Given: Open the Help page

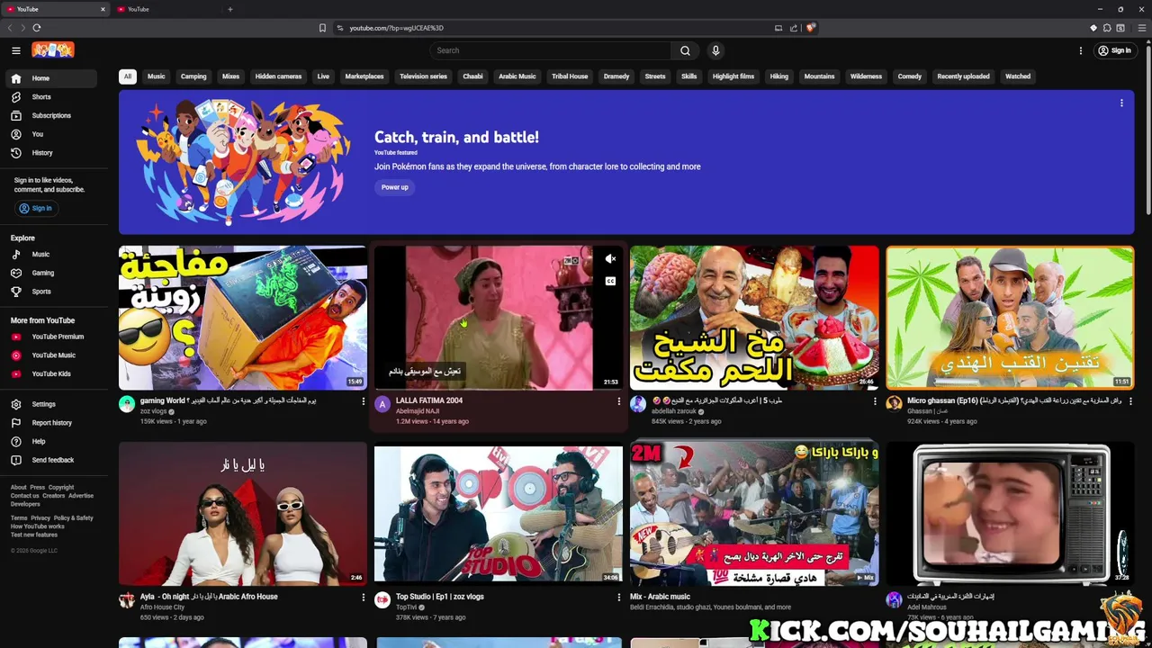Looking at the screenshot, I should point(50,441).
